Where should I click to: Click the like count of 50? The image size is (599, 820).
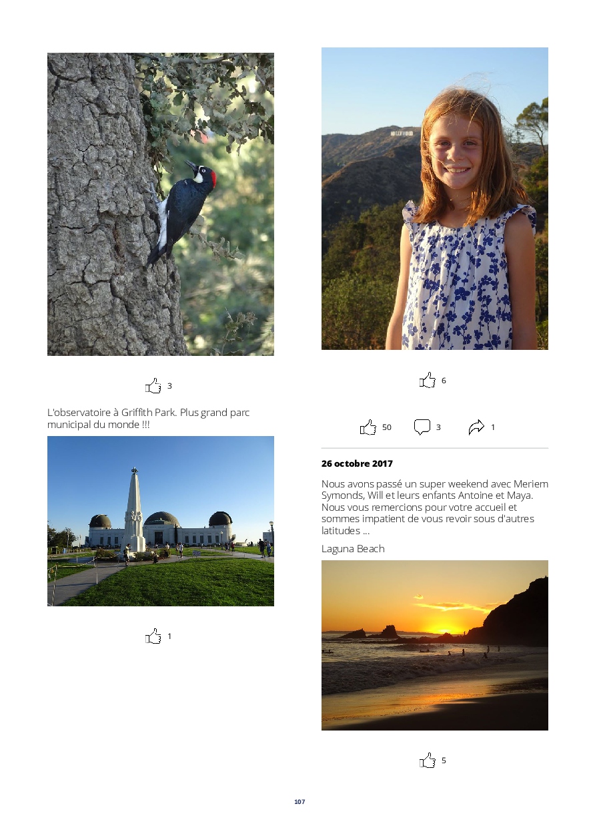pos(387,427)
